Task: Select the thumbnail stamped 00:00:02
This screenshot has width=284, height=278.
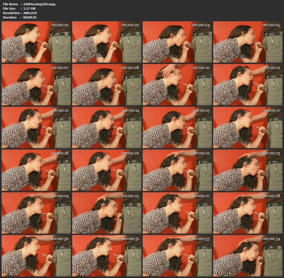Action: (107, 42)
